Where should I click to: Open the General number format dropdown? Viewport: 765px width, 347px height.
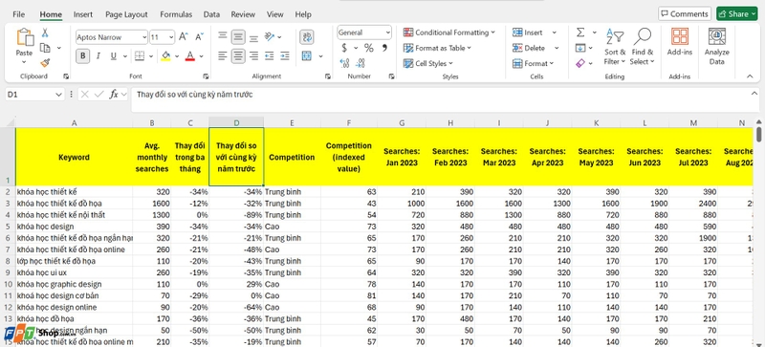[388, 33]
